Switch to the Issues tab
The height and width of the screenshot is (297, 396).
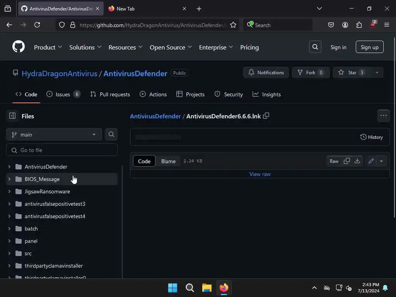63,94
